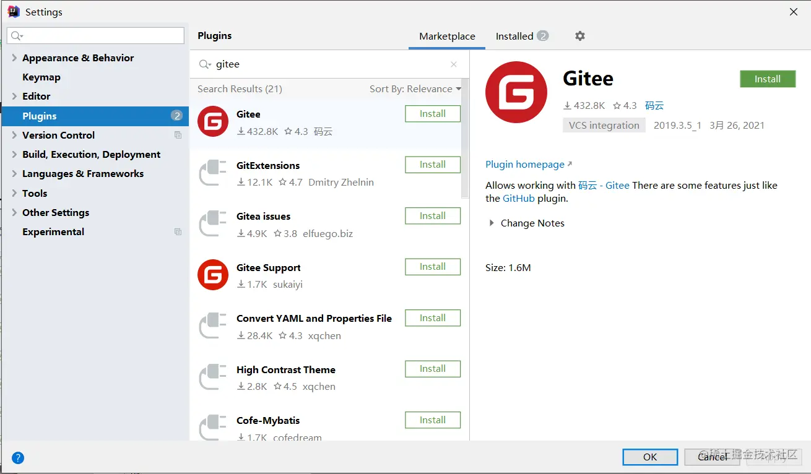Expand the Version Control node
This screenshot has height=474, width=811.
[14, 135]
